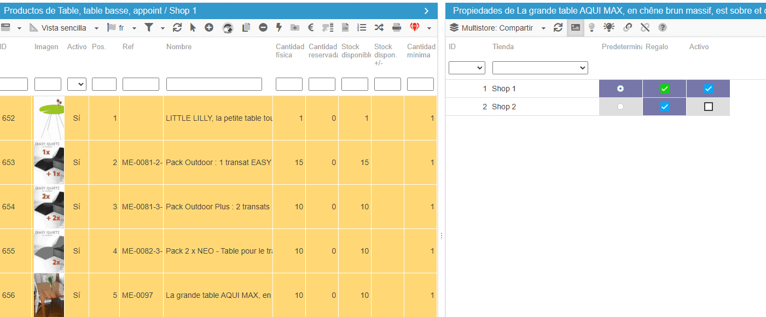Click the lightning bolt quick action icon
766x317 pixels.
(278, 27)
